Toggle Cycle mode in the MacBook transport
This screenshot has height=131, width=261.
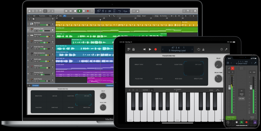92,11
